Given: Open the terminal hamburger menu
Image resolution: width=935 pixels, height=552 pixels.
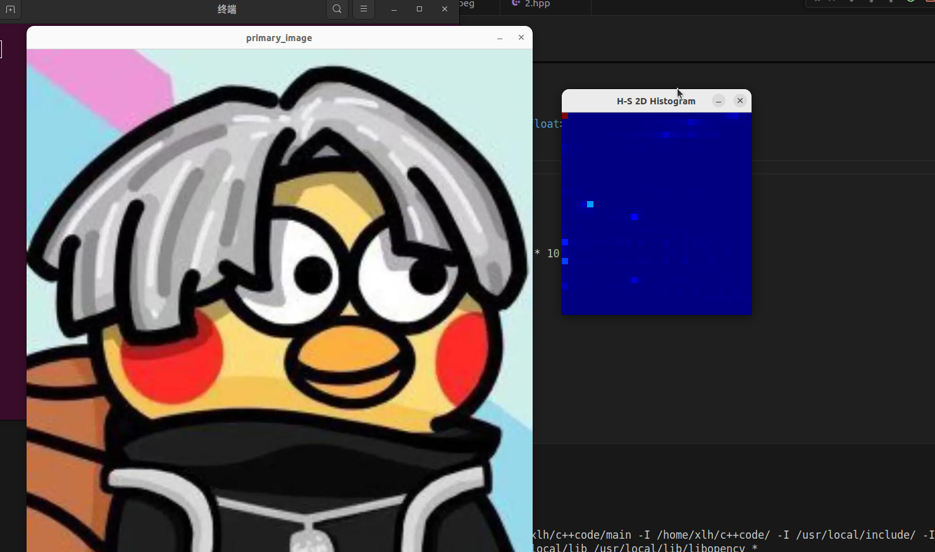Looking at the screenshot, I should coord(364,9).
